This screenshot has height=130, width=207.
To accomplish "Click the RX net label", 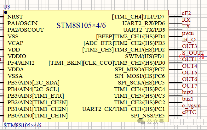I will coord(186,20).
